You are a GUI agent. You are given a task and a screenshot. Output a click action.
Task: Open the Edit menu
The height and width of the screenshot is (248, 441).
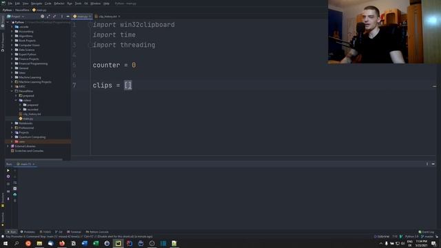(17, 3)
